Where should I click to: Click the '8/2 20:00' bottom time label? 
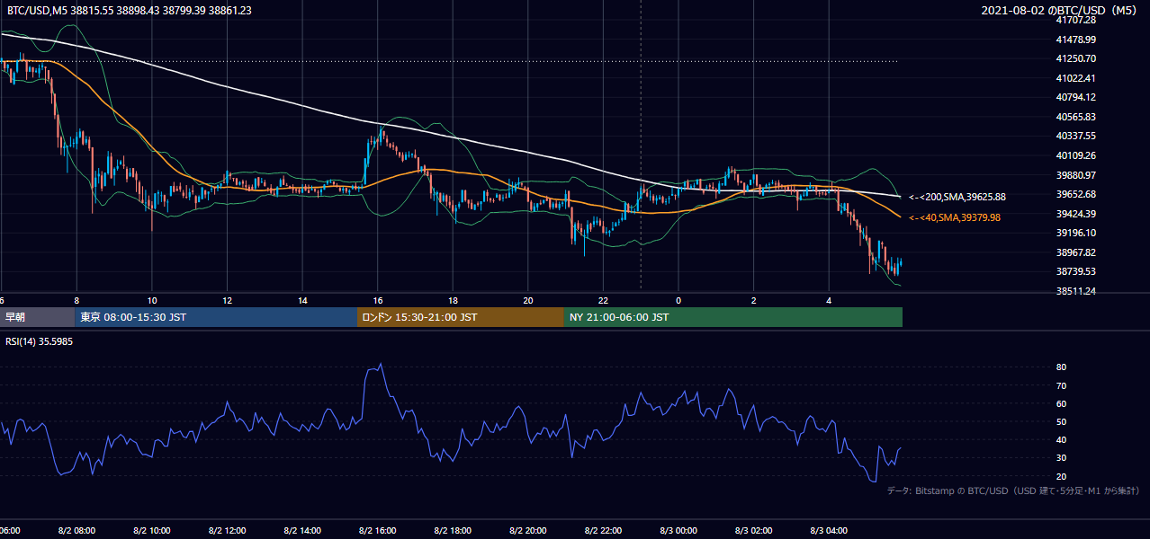tap(528, 531)
